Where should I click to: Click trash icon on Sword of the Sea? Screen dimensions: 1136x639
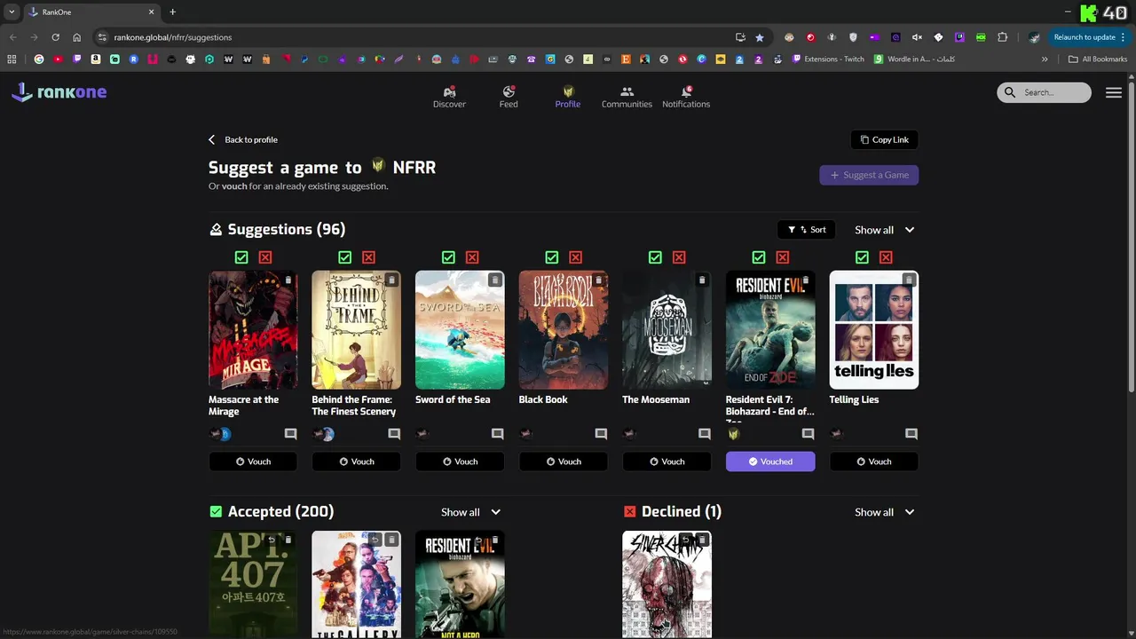pos(495,280)
